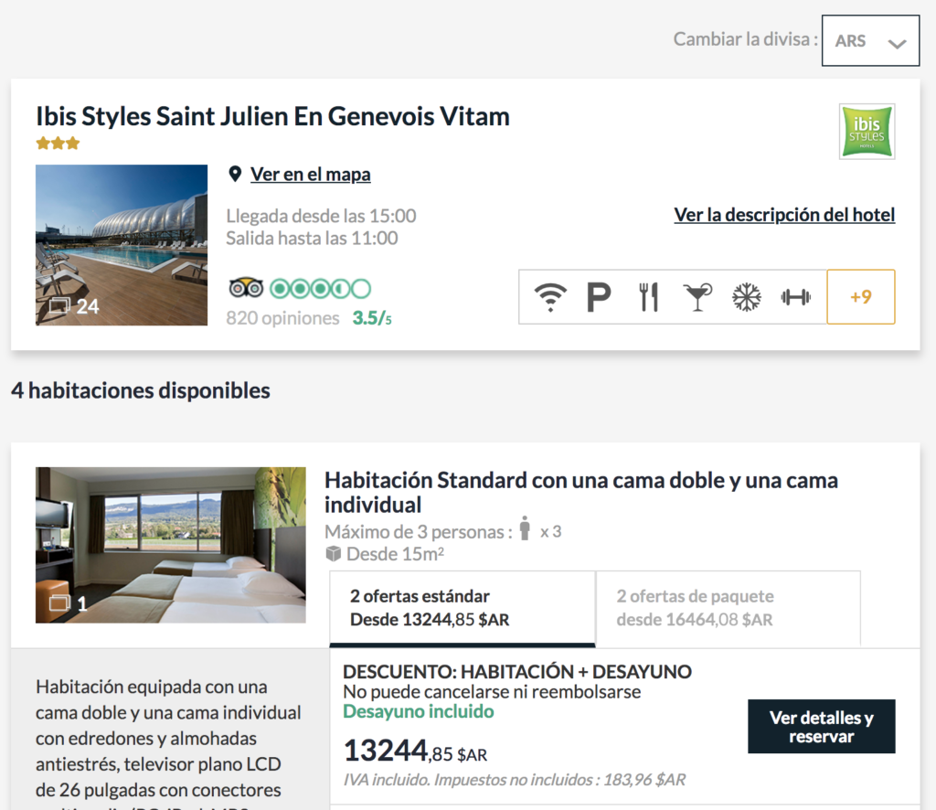
Task: Click the restaurant fork and knife icon
Action: tap(648, 297)
